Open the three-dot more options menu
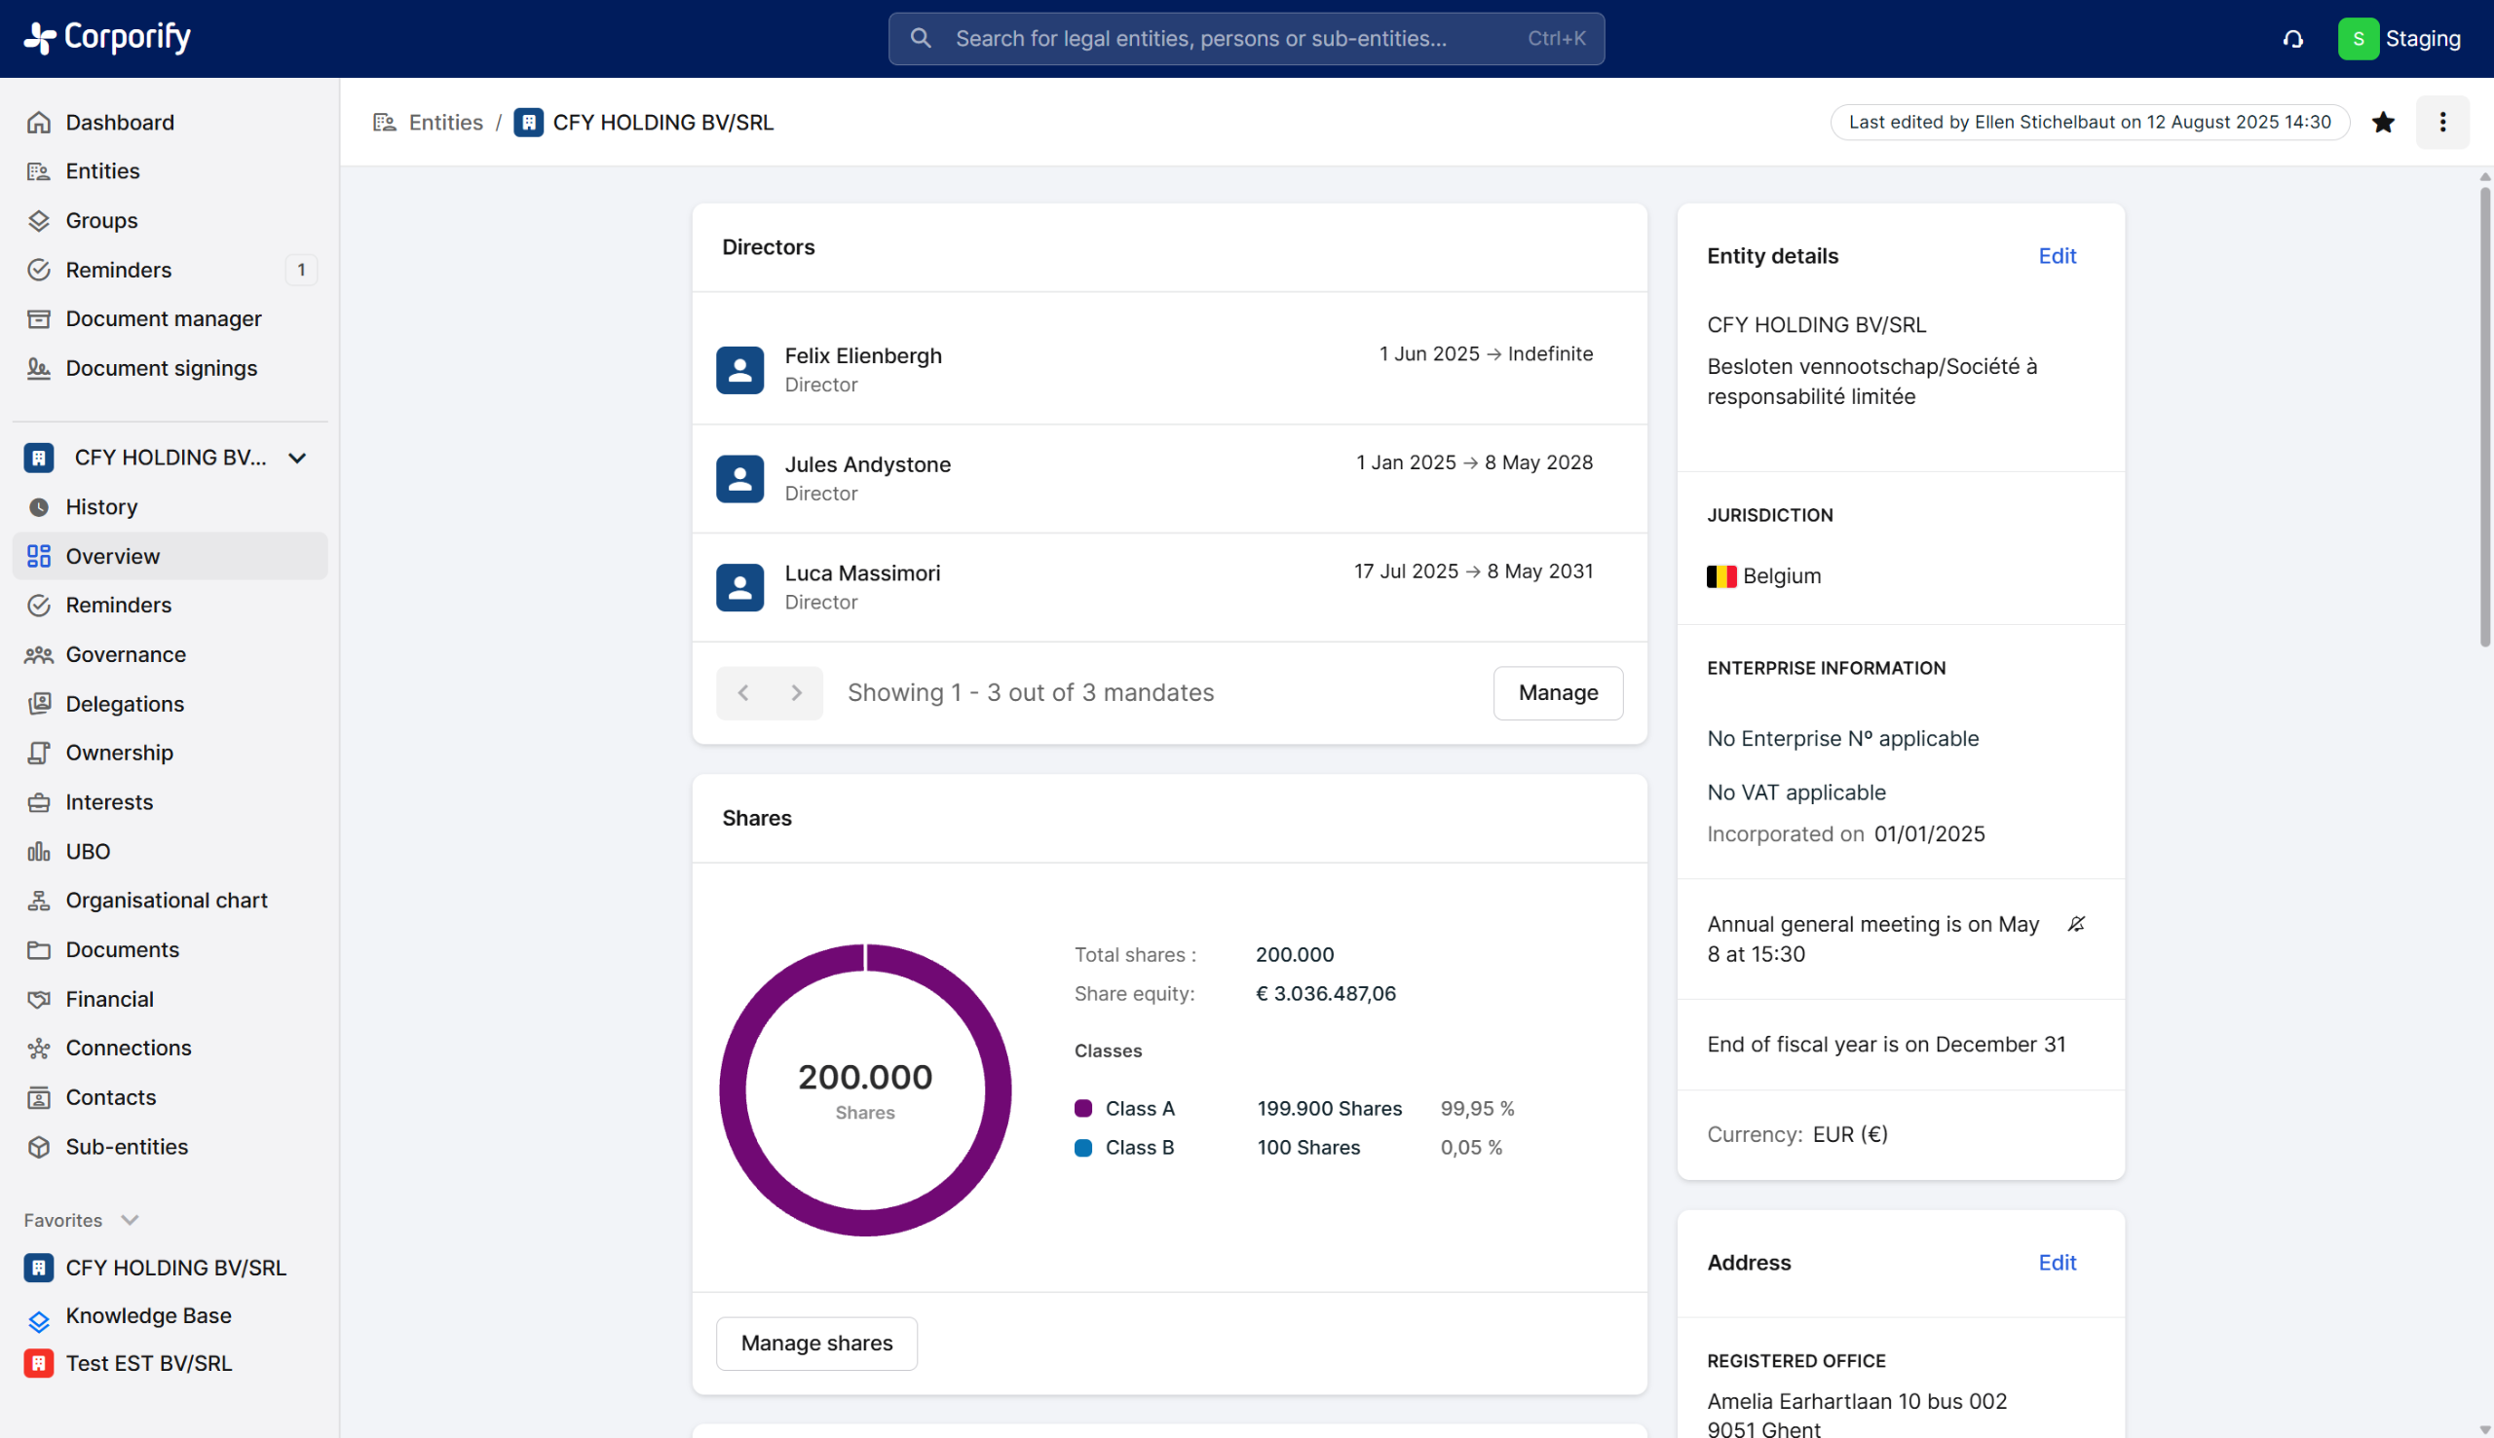2494x1438 pixels. coord(2442,123)
